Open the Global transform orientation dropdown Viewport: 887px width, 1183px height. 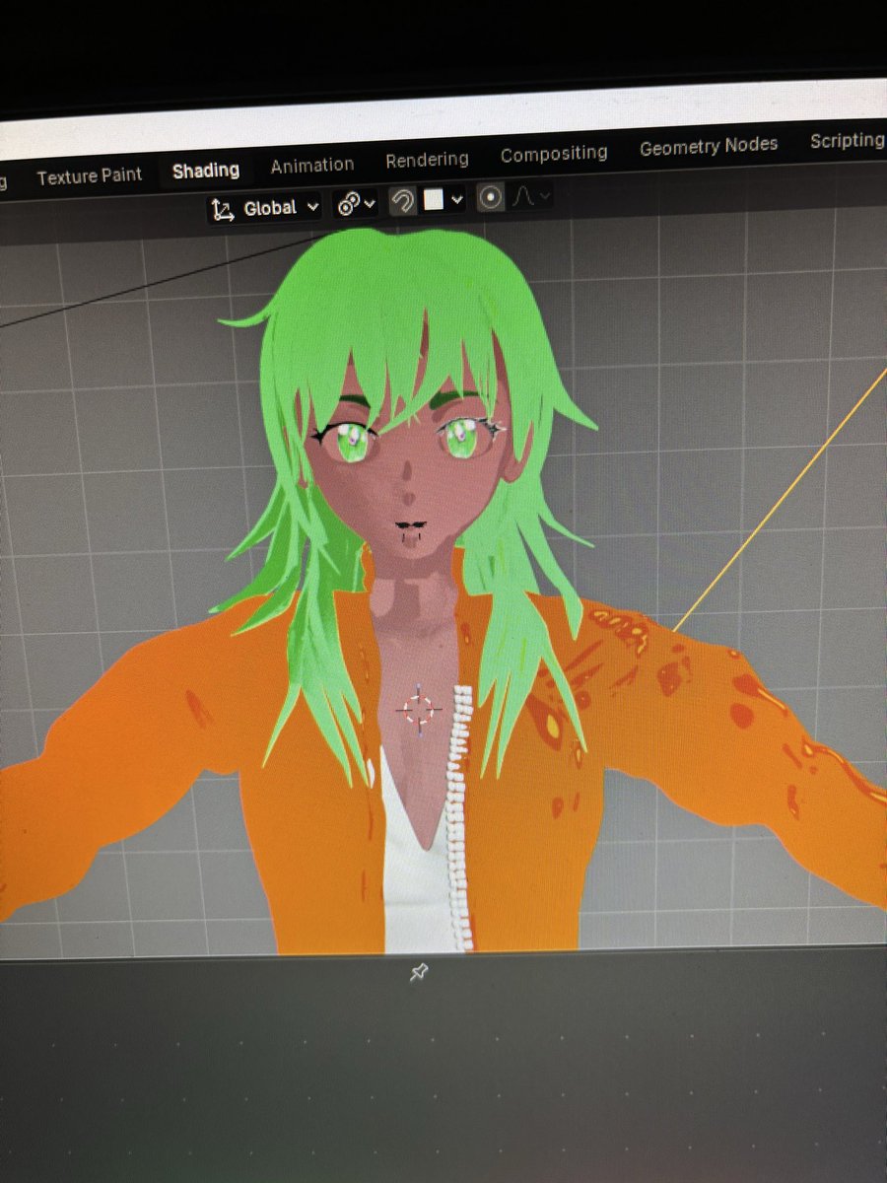point(266,208)
